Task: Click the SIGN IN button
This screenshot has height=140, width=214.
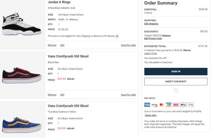Action: click(176, 71)
